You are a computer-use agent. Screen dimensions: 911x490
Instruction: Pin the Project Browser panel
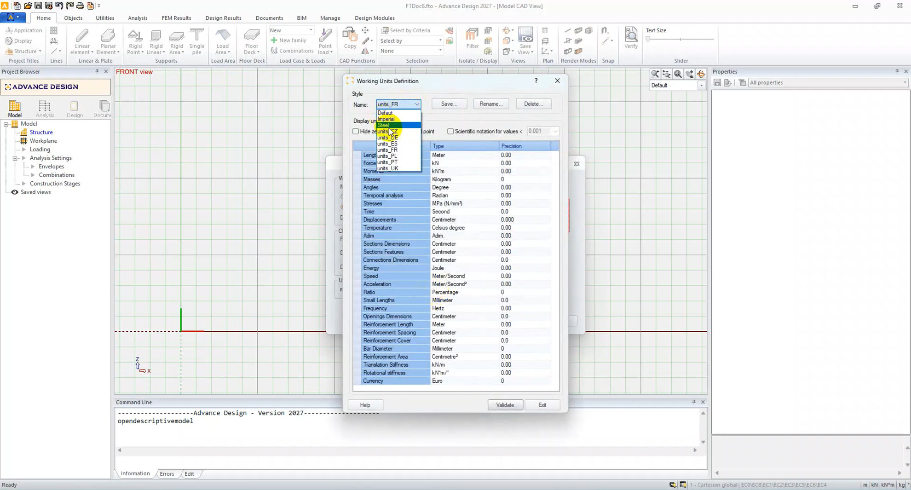97,71
